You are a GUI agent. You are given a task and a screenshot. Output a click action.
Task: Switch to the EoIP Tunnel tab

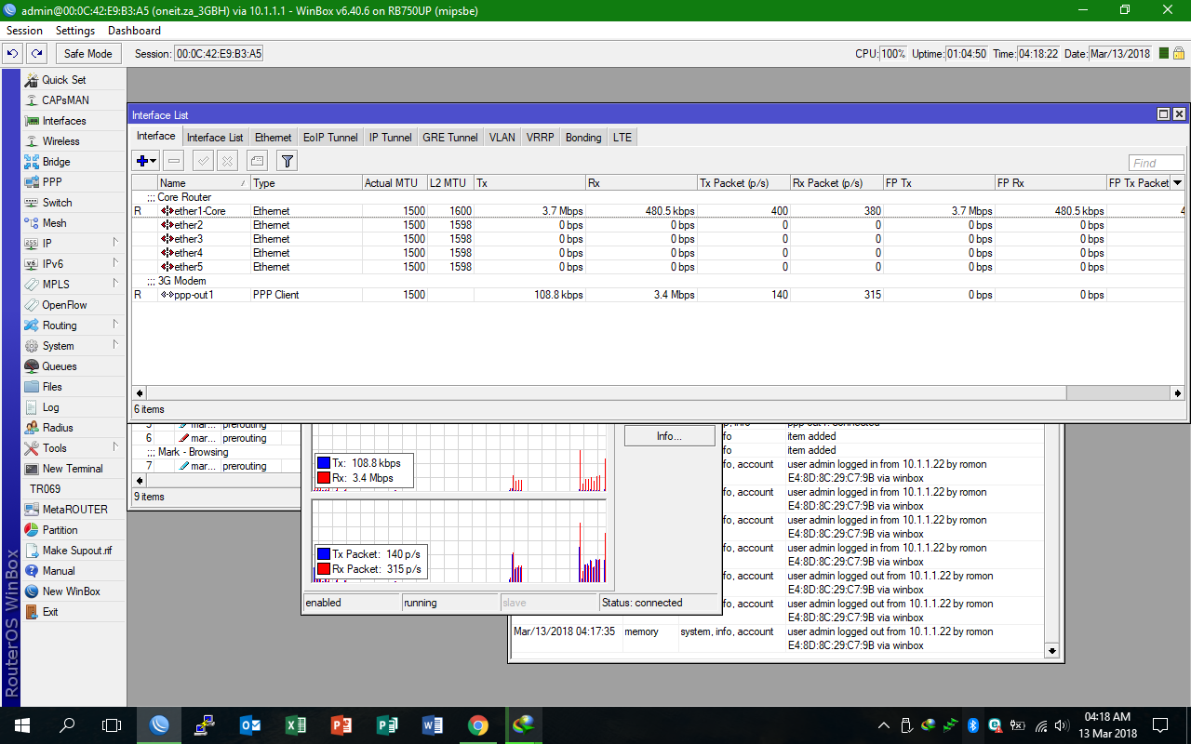tap(330, 138)
